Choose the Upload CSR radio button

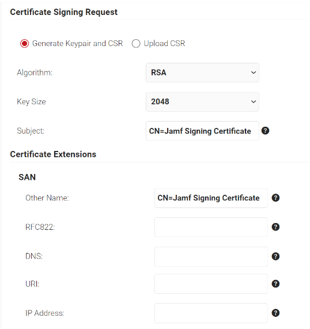coord(136,44)
